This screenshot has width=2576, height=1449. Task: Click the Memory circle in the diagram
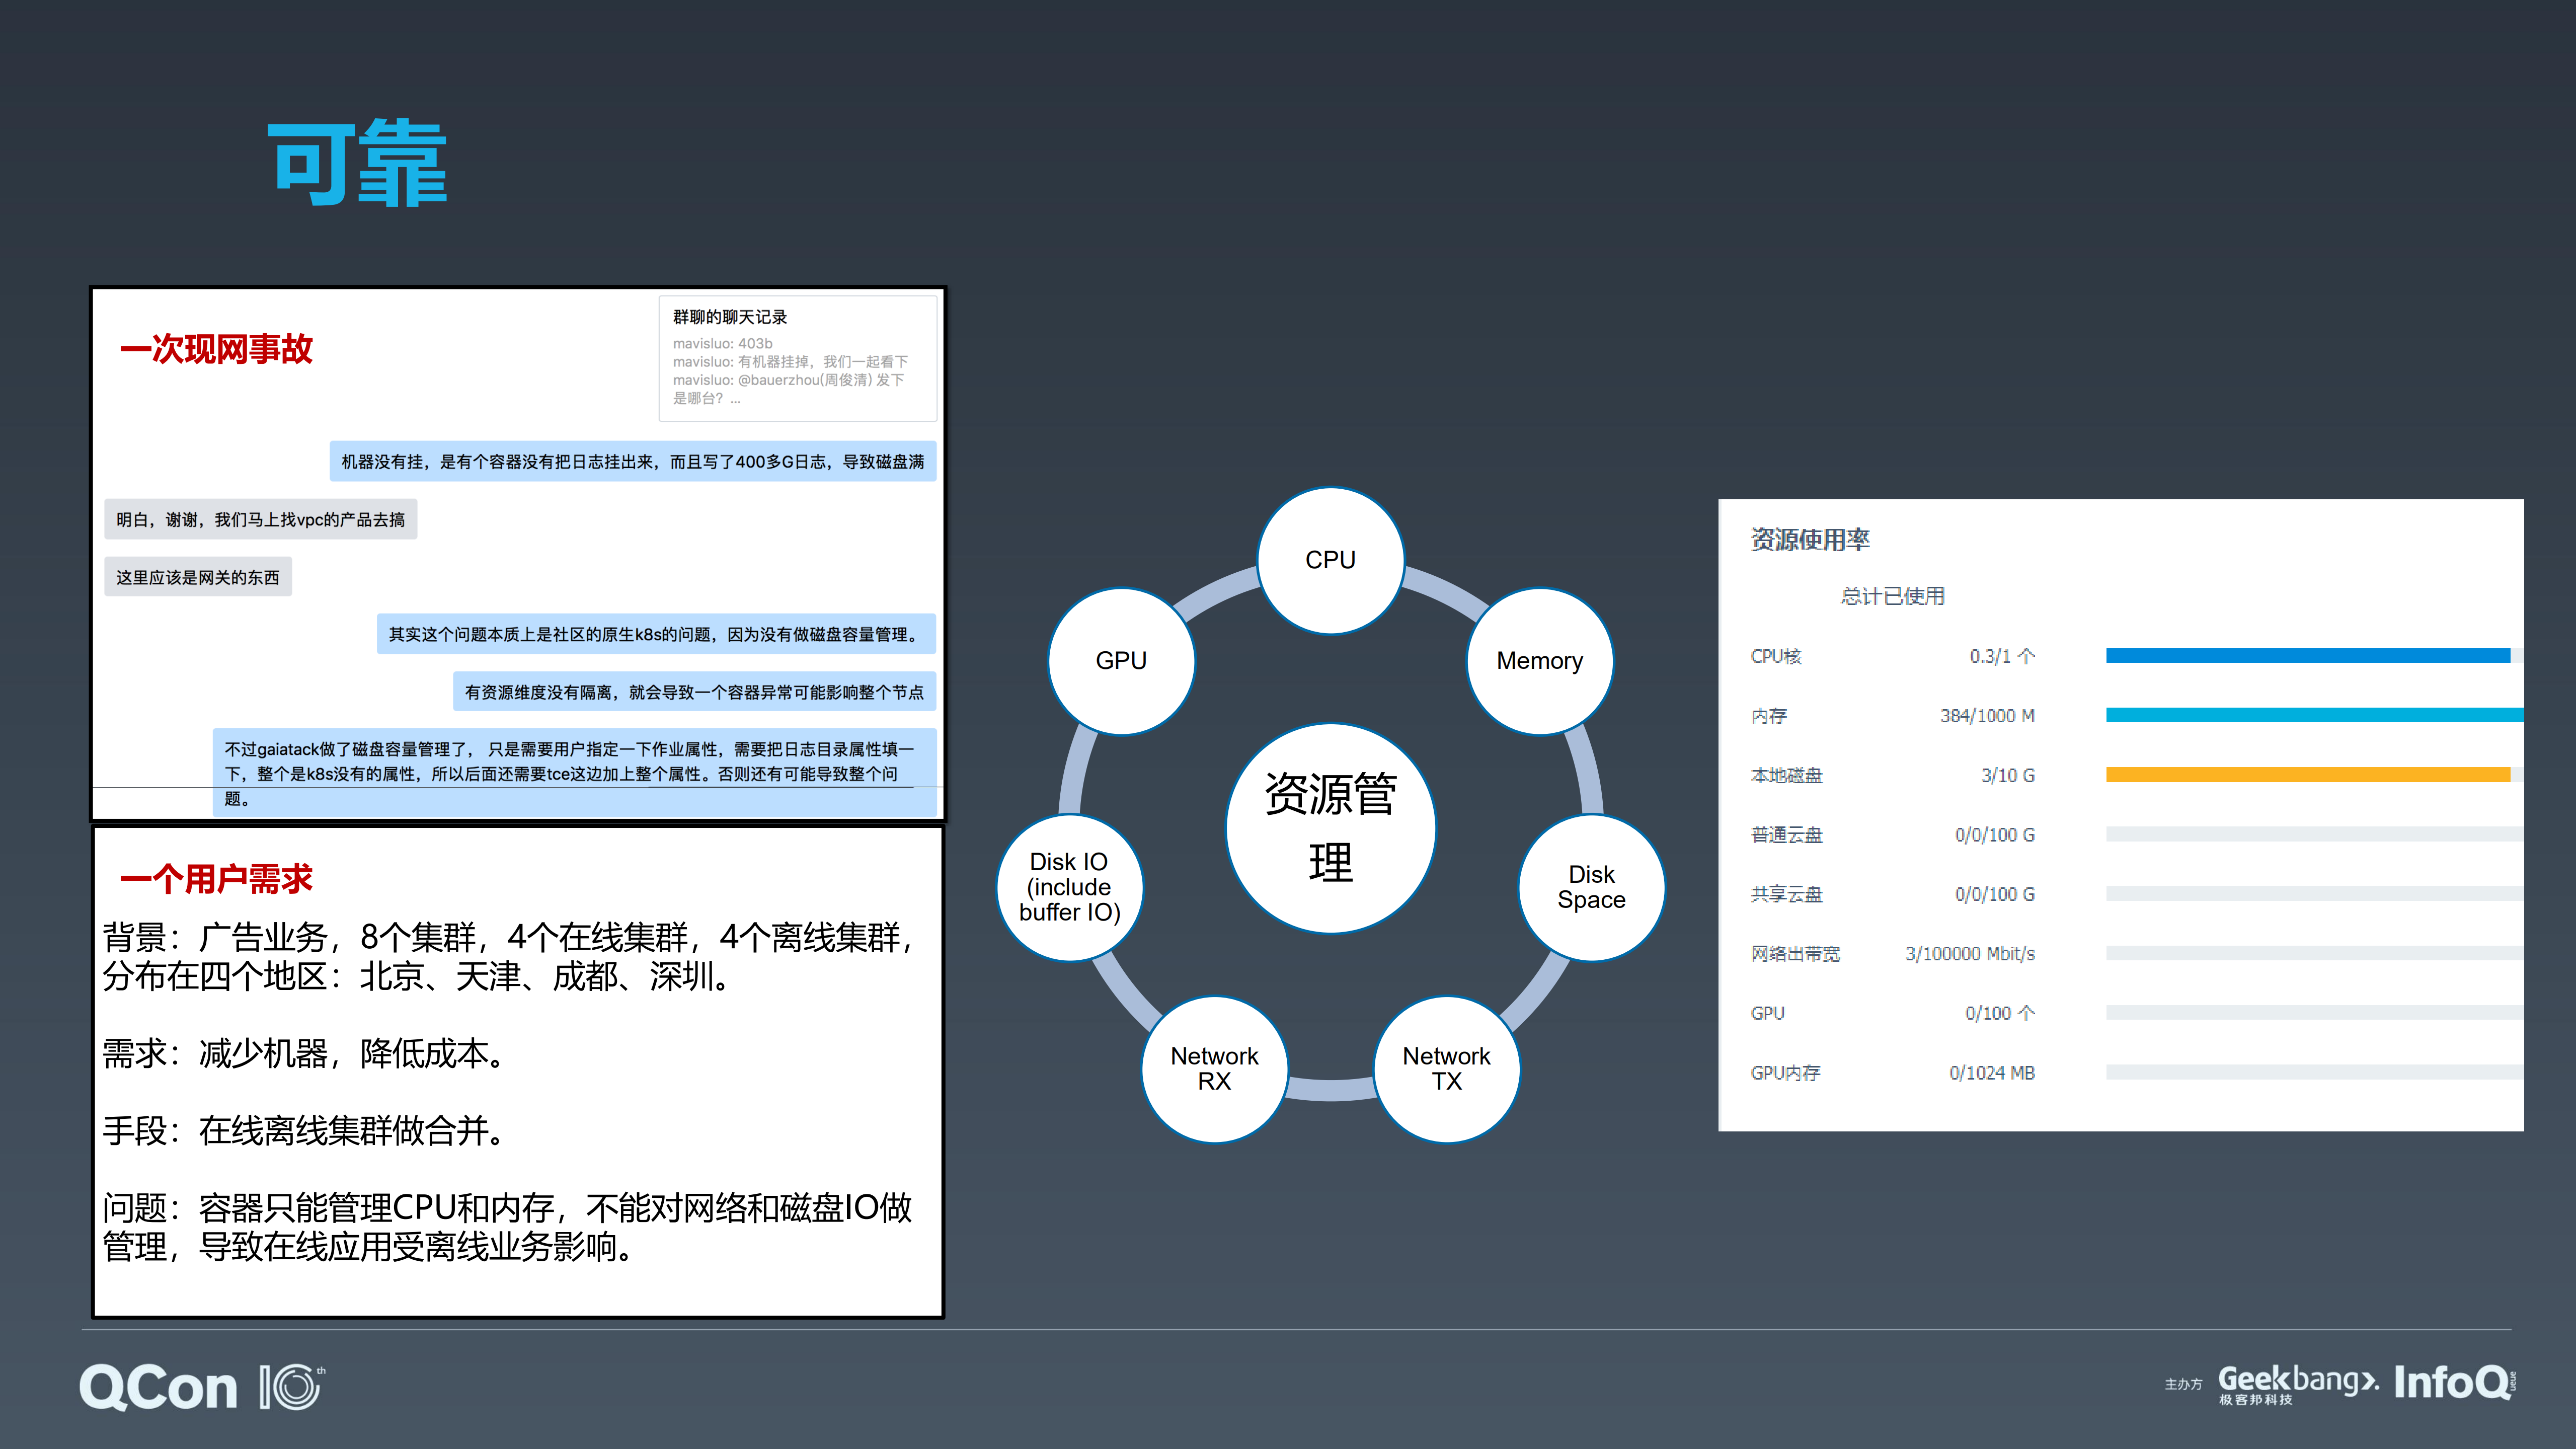click(1539, 660)
